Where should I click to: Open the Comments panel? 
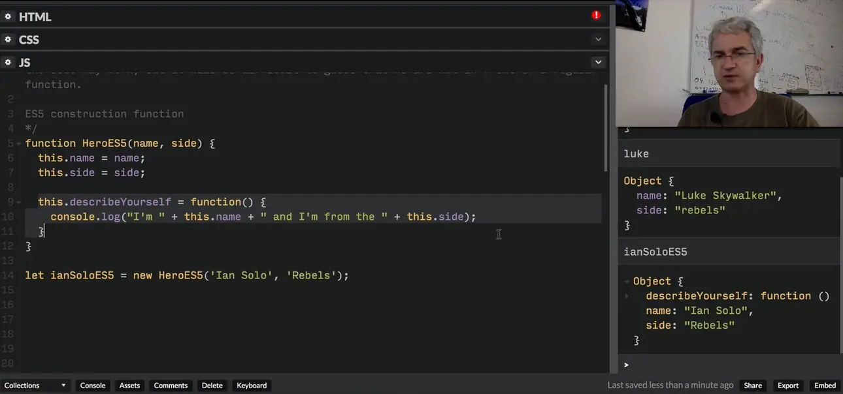[x=171, y=386]
